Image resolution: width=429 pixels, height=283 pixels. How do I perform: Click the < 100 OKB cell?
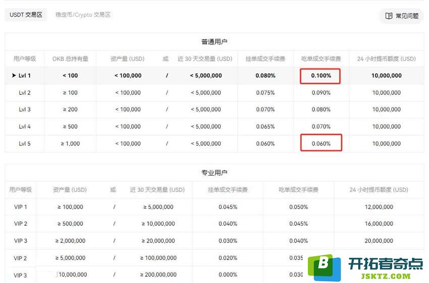(x=70, y=76)
